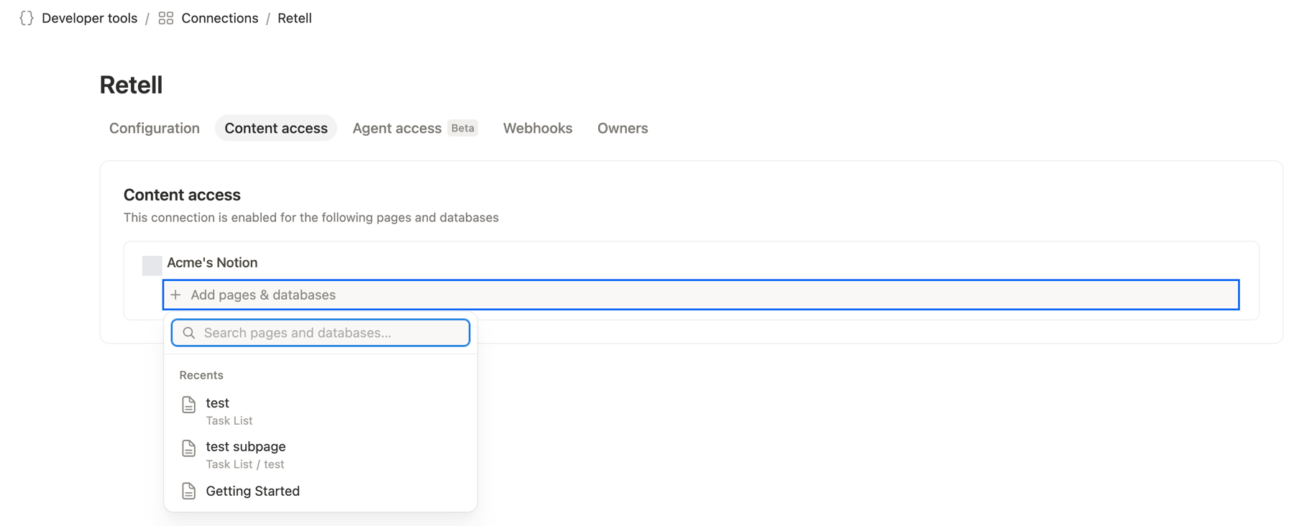
Task: Click the Retell breadcrumb item
Action: click(x=295, y=18)
